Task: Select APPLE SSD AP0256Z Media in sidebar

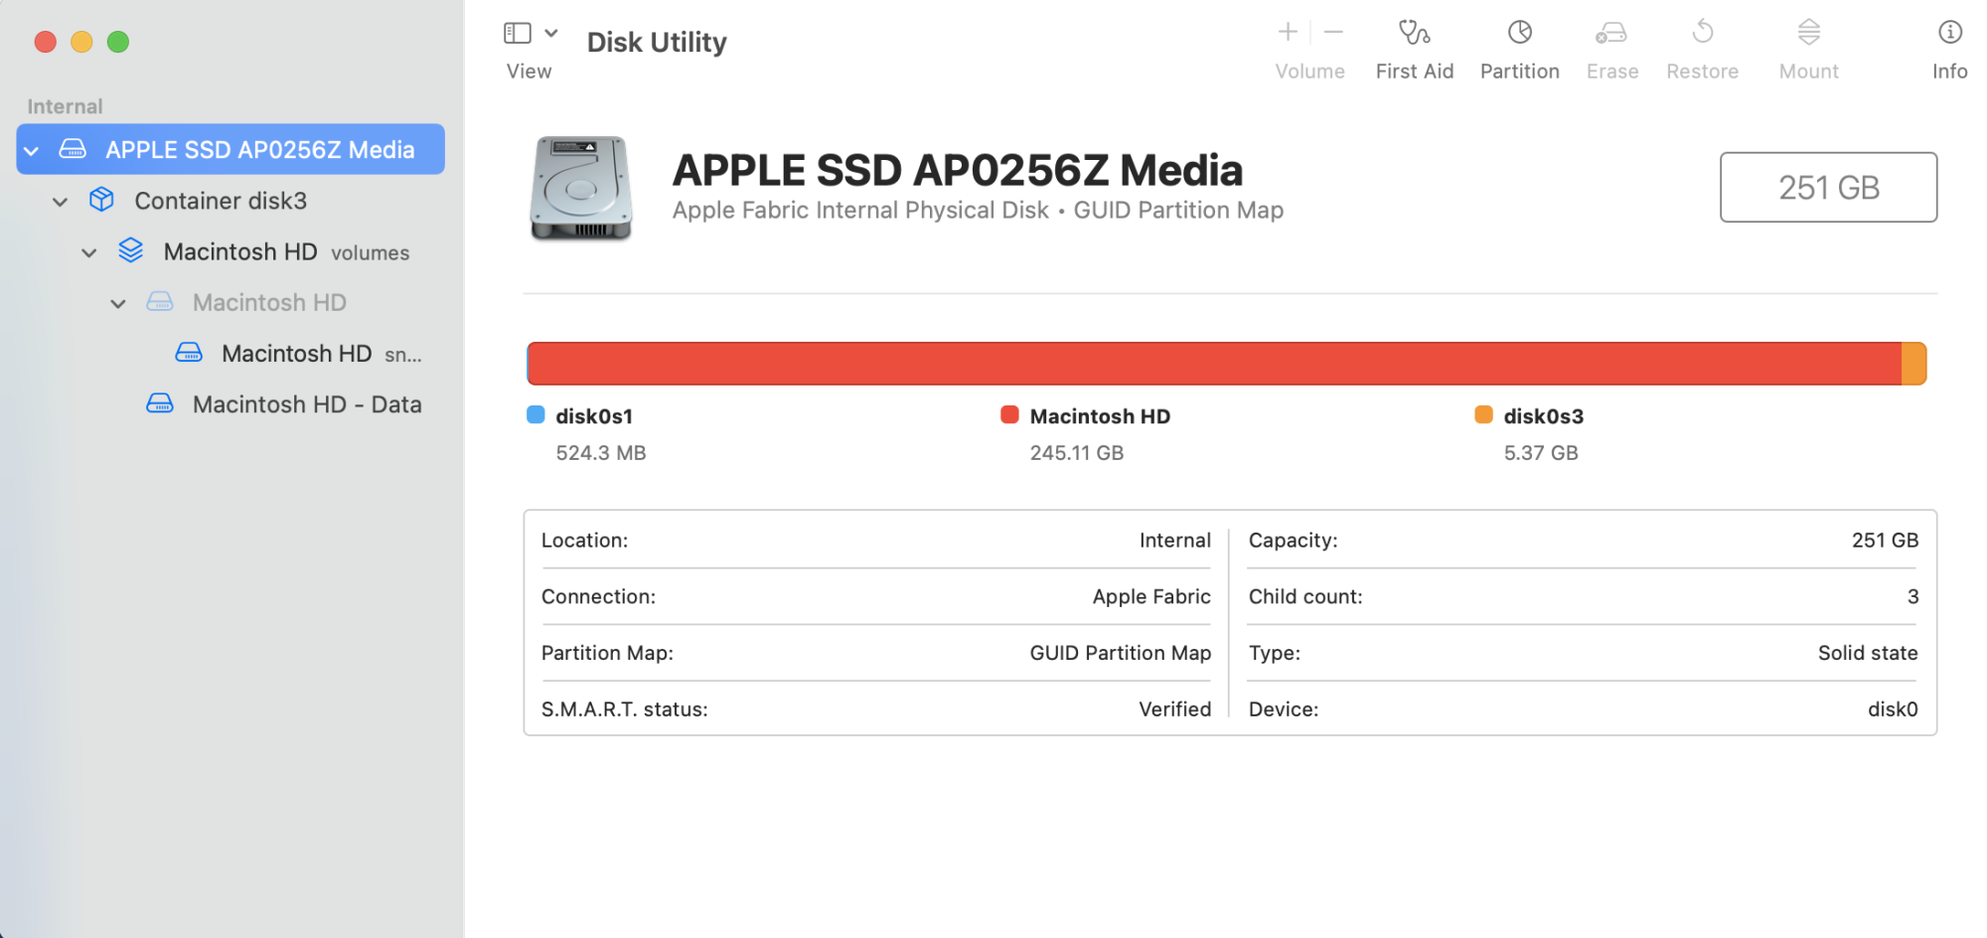Action: [230, 149]
